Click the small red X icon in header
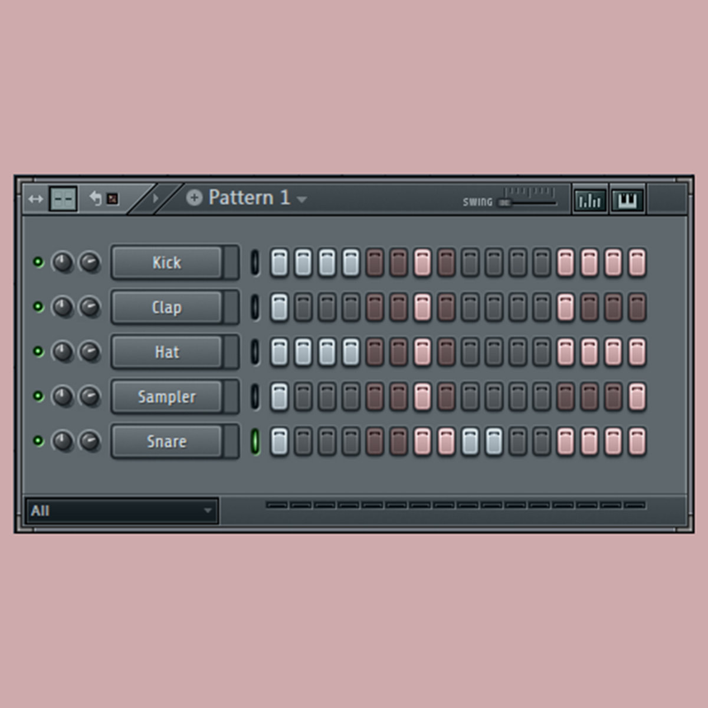Viewport: 708px width, 708px height. (x=112, y=199)
